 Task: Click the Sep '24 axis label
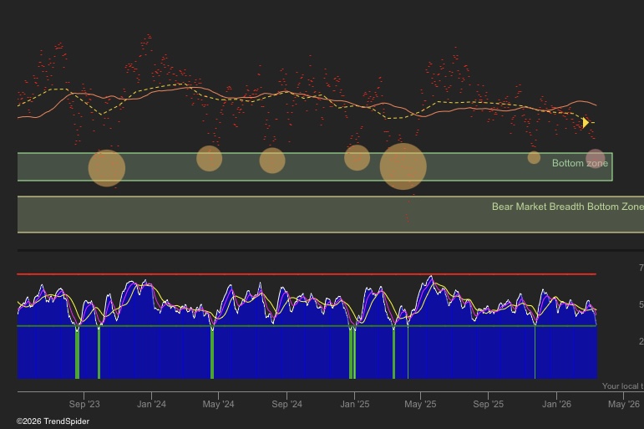[x=287, y=404]
